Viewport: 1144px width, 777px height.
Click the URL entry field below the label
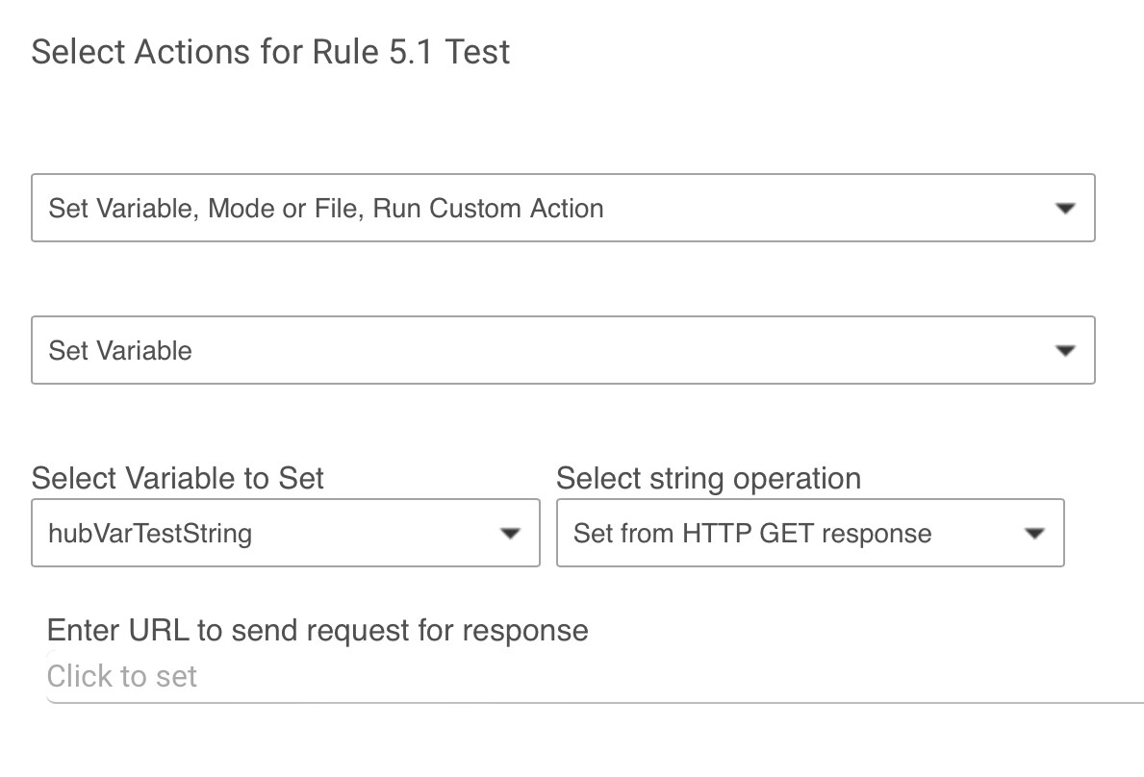point(385,676)
